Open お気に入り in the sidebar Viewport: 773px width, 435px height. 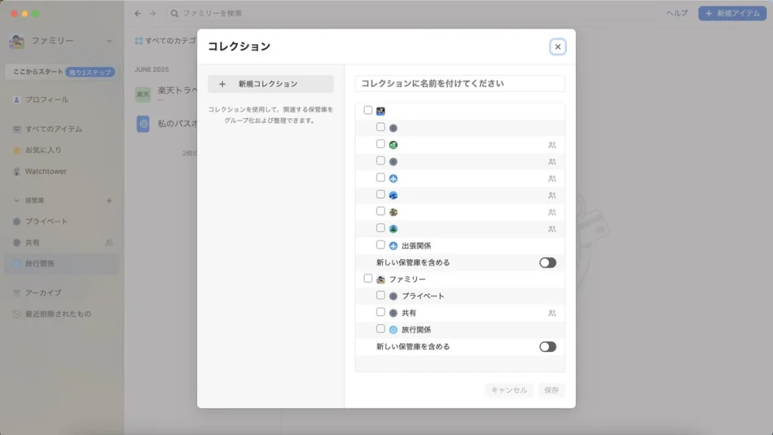(x=43, y=150)
